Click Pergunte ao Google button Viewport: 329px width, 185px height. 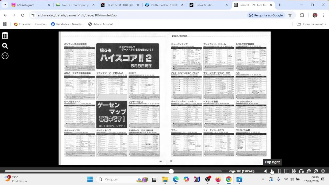[x=266, y=15]
